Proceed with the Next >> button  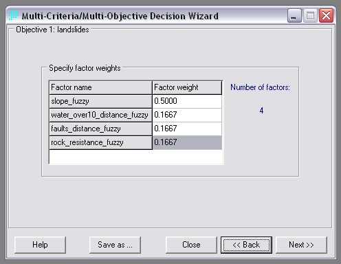[301, 245]
